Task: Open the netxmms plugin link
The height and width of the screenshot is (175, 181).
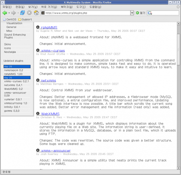Action: point(49,81)
